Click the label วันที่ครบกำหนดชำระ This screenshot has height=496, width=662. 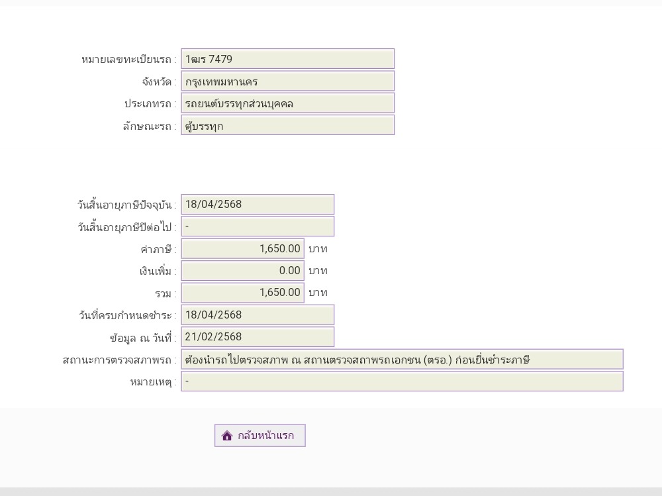pos(127,316)
